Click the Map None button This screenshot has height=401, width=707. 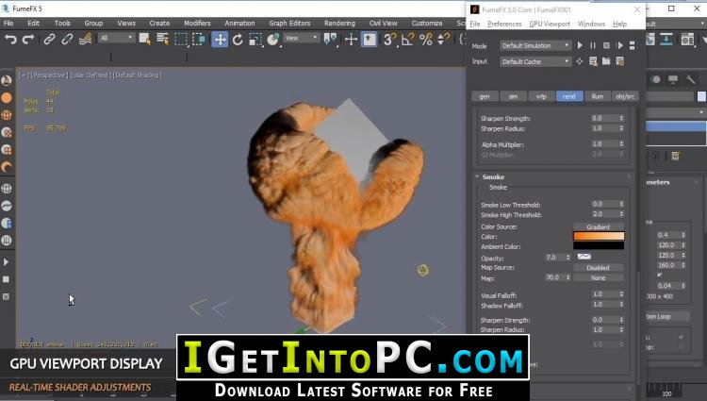[599, 277]
